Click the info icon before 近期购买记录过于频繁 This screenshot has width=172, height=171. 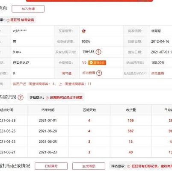47,98
